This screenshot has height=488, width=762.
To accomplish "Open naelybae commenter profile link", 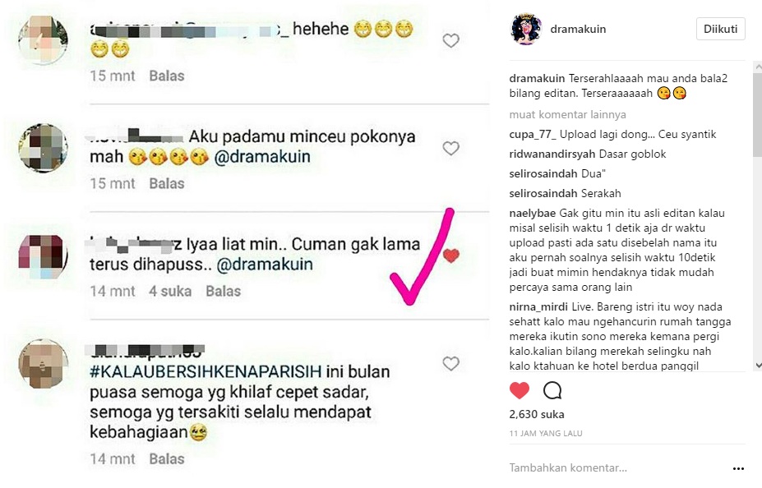I will (x=532, y=213).
